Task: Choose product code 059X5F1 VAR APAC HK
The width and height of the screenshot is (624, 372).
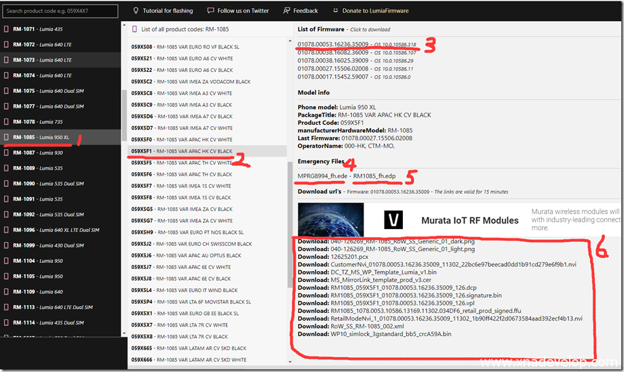Action: pyautogui.click(x=181, y=151)
